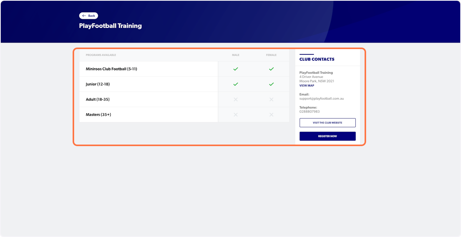Click the Female column header
461x237 pixels.
click(x=271, y=55)
